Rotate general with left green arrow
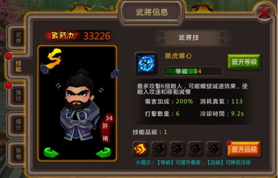This screenshot has height=178, width=278. [x=51, y=153]
